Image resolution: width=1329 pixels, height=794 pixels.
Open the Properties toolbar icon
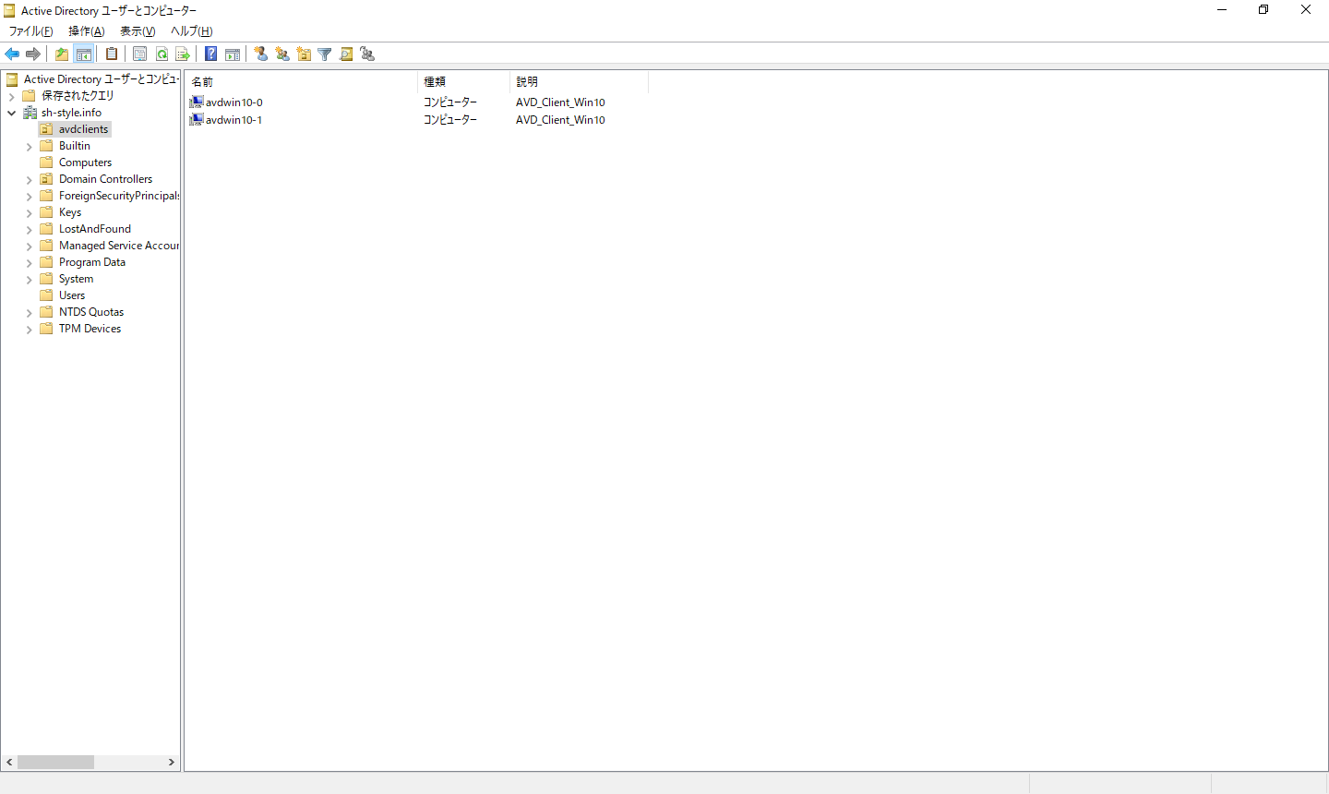(x=140, y=54)
